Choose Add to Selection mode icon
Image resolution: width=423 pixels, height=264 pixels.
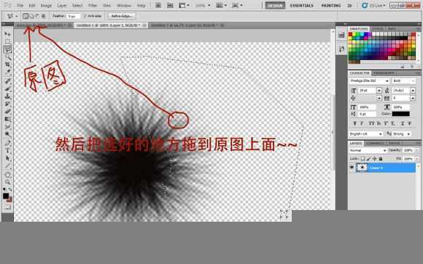(x=31, y=16)
